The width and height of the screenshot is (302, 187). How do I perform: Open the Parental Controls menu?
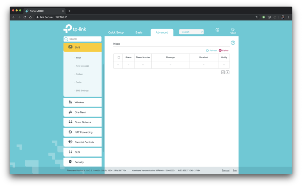click(x=82, y=142)
